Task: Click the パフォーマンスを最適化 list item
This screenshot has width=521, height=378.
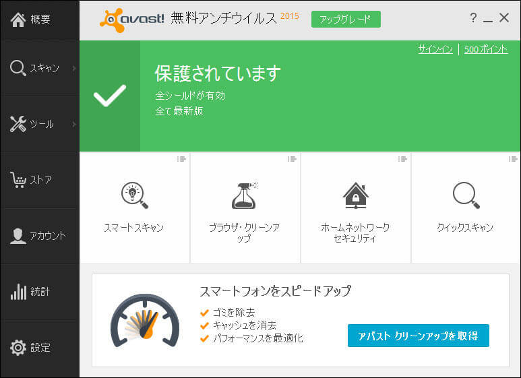Action: [x=258, y=338]
